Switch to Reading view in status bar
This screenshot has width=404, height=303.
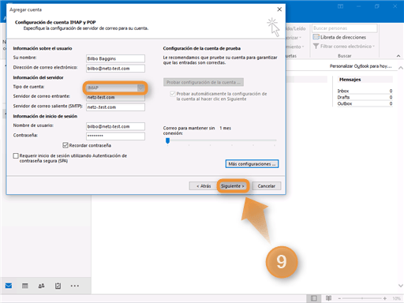[x=328, y=298]
